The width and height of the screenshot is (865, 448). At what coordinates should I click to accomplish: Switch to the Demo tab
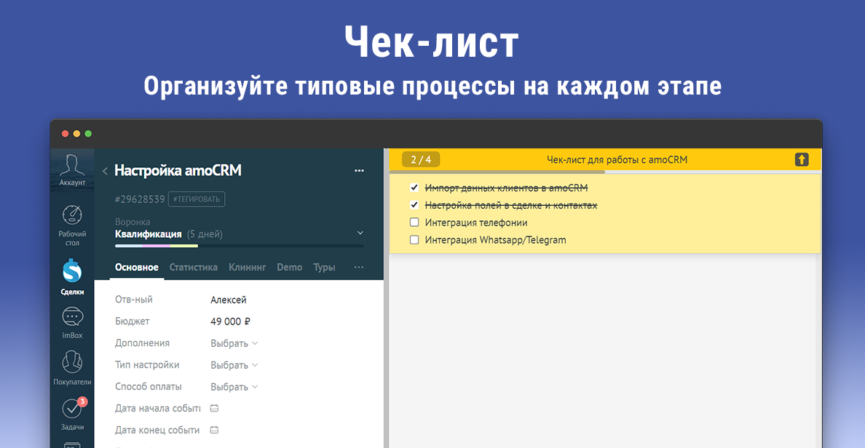(x=290, y=267)
